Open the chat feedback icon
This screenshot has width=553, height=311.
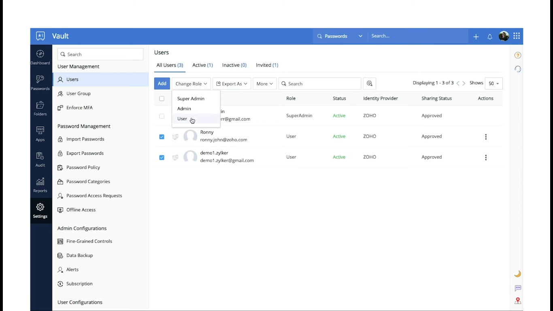tap(518, 288)
